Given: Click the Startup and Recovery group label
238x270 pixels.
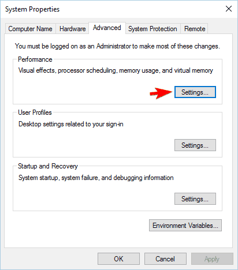Looking at the screenshot, I should [x=48, y=166].
